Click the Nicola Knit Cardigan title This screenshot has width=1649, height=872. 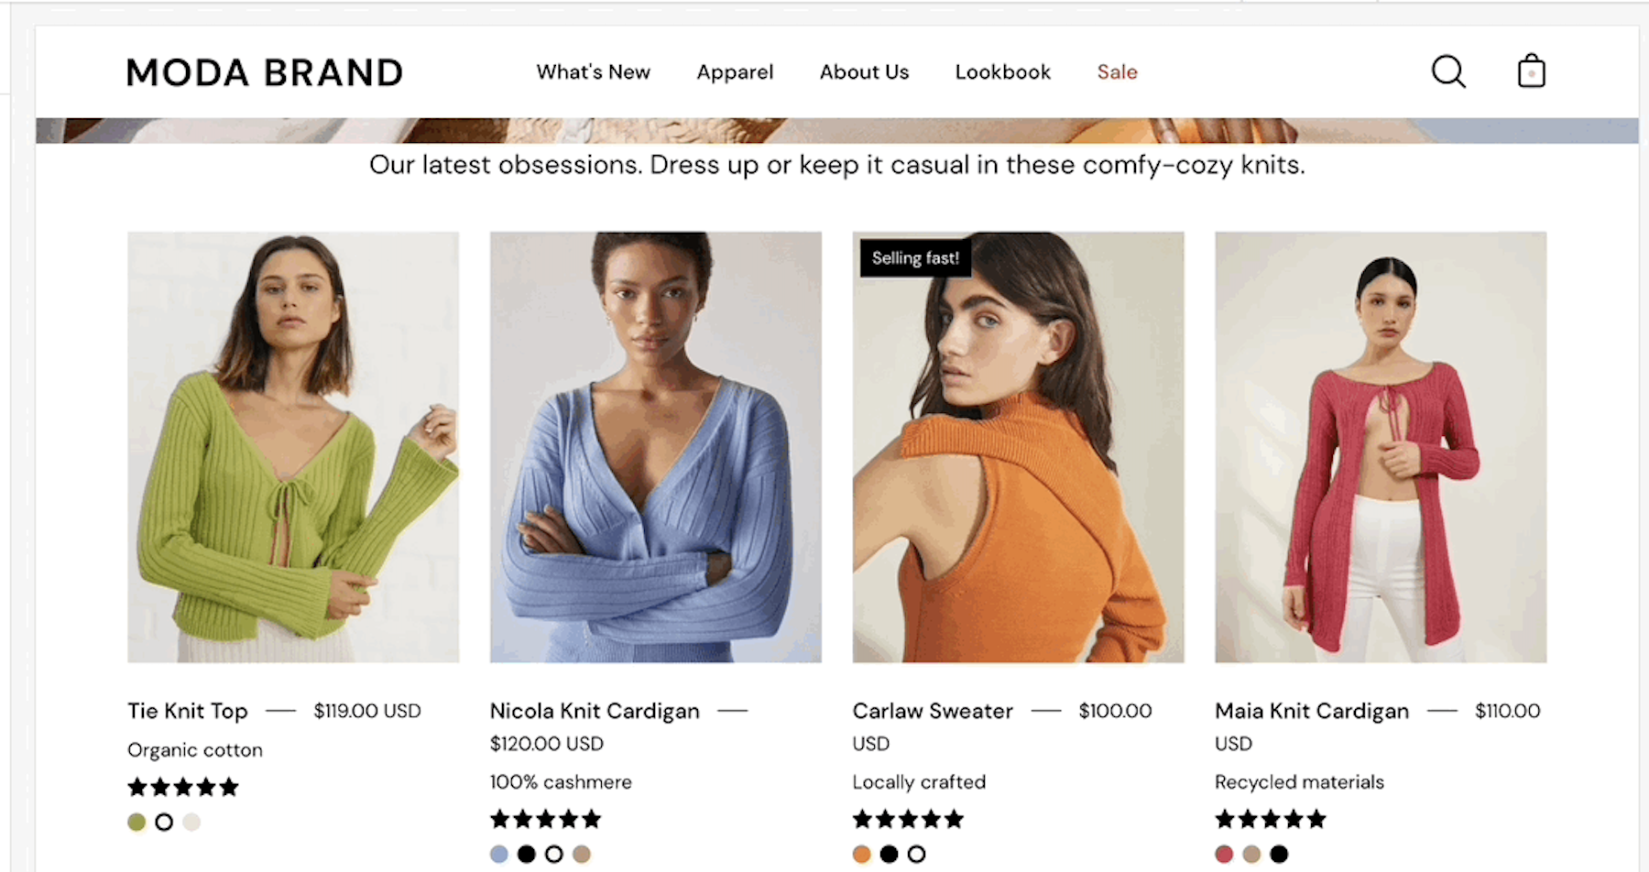(x=595, y=711)
